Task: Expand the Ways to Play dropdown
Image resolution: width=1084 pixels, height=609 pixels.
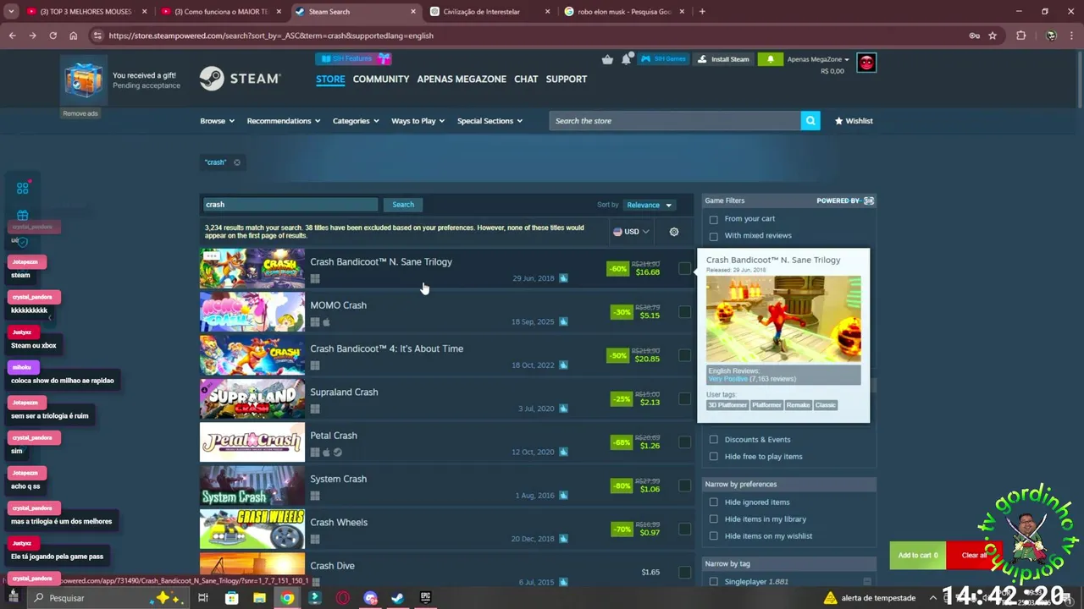Action: (x=418, y=121)
